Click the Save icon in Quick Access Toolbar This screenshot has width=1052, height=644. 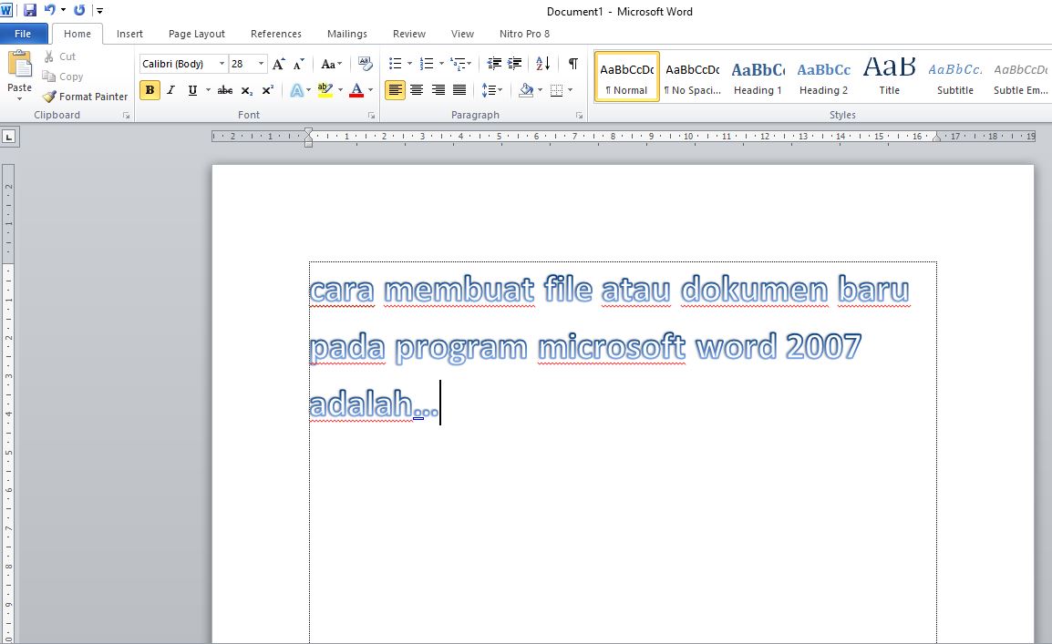click(29, 10)
